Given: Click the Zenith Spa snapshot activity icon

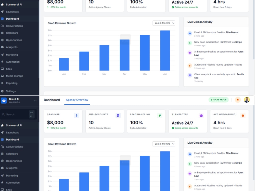Looking at the screenshot, I should (x=190, y=75).
